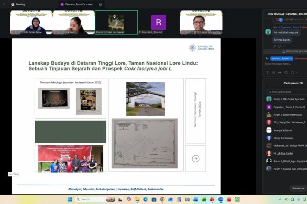Image resolution: width=307 pixels, height=204 pixels.
Task: Select Room F_EP103_Agus Supriyanto video thumbnail
Action: (201, 22)
